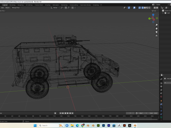Select wireframe viewport shading

(x=142, y=8)
